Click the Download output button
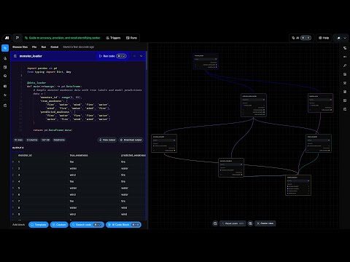The image size is (350, 262). (131, 140)
